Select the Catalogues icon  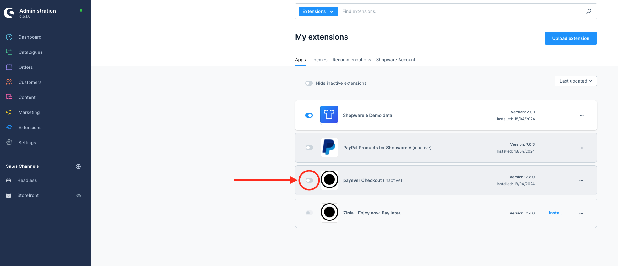[x=9, y=52]
